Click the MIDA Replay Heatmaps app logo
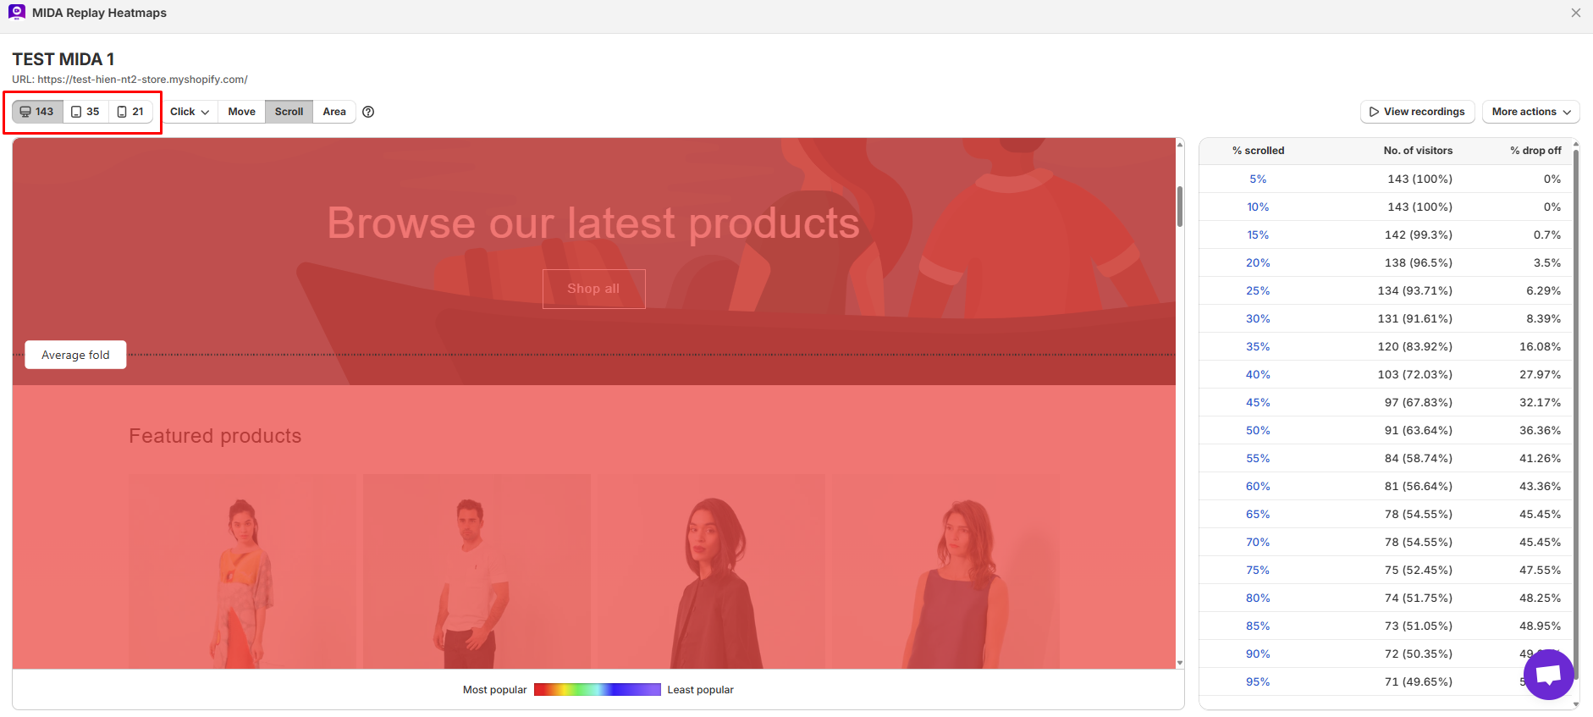Image resolution: width=1593 pixels, height=717 pixels. tap(17, 12)
